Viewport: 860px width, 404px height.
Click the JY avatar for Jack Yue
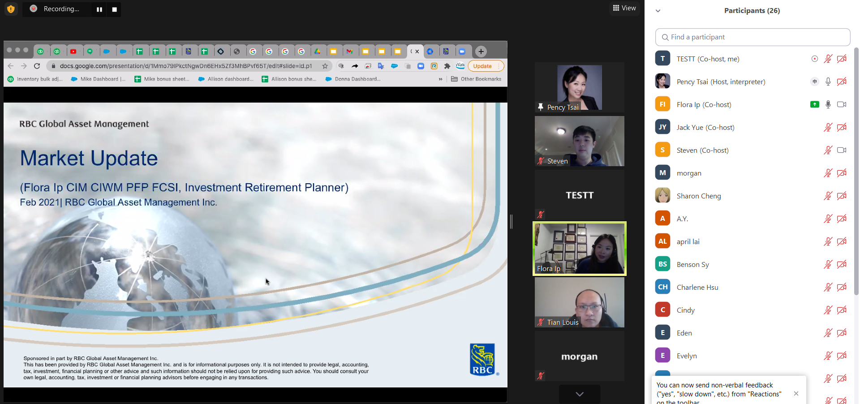(x=663, y=127)
